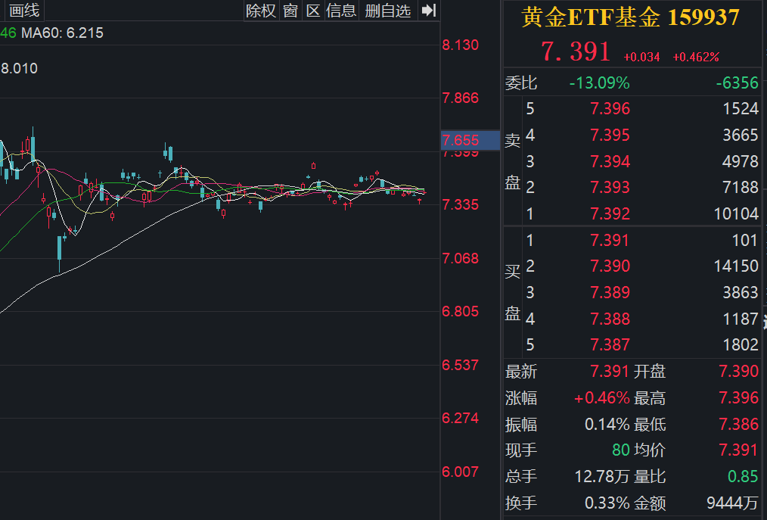The height and width of the screenshot is (520, 767).
Task: Select buy level 2 price 7.390
Action: [610, 266]
